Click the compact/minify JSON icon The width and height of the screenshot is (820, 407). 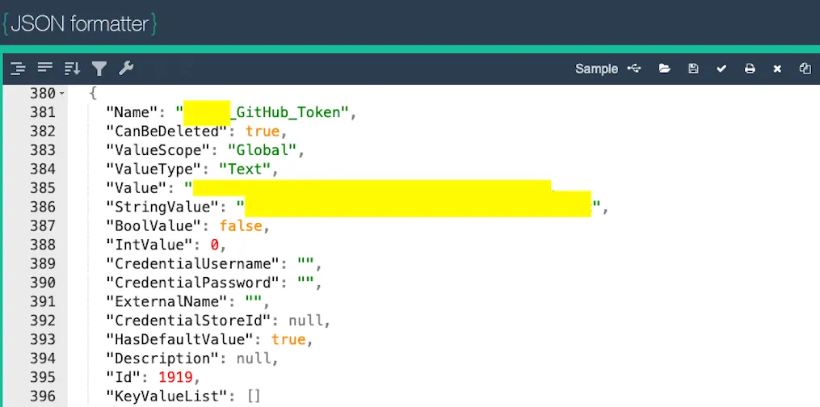tap(44, 69)
